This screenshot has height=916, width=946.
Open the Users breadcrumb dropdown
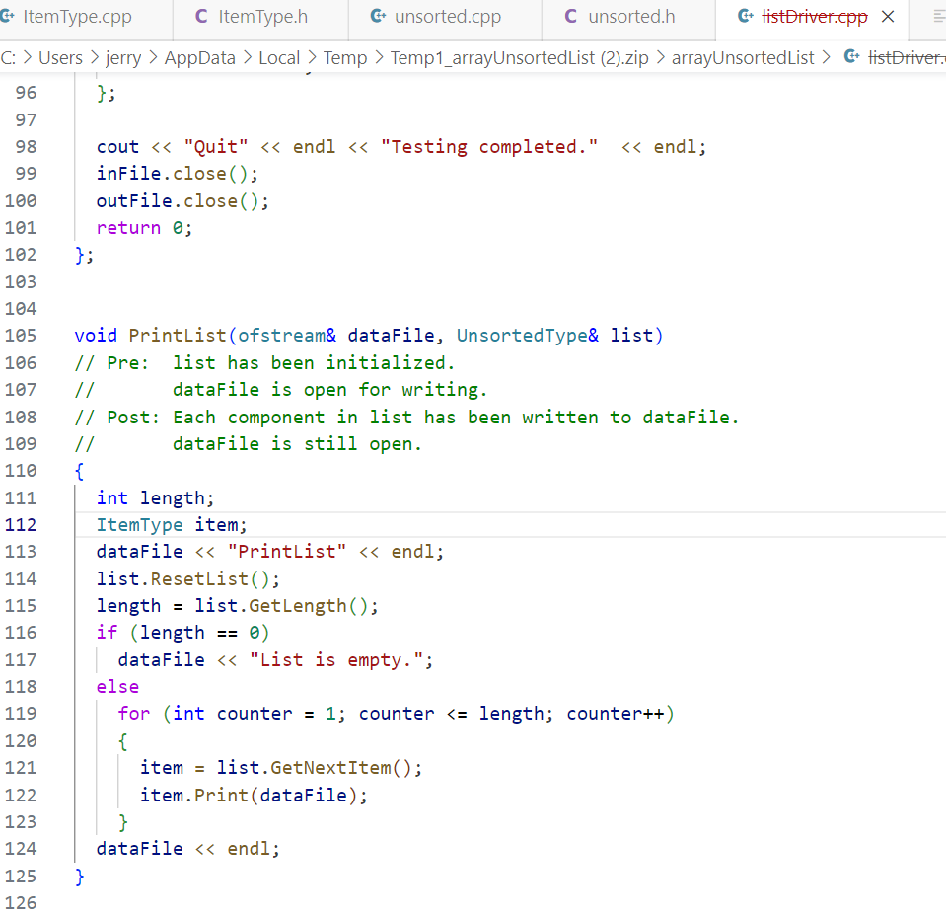click(x=61, y=57)
